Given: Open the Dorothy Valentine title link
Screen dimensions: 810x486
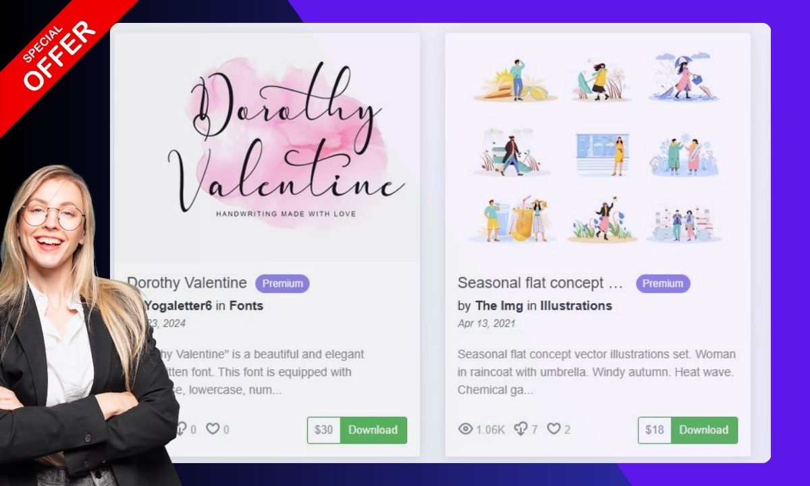Looking at the screenshot, I should coord(188,283).
